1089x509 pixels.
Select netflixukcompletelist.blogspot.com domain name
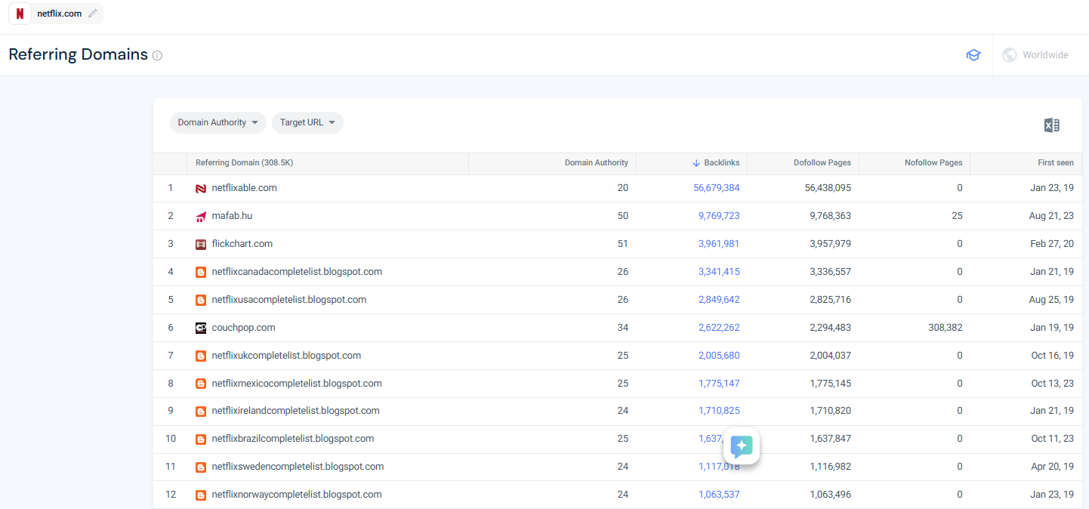[x=286, y=356]
